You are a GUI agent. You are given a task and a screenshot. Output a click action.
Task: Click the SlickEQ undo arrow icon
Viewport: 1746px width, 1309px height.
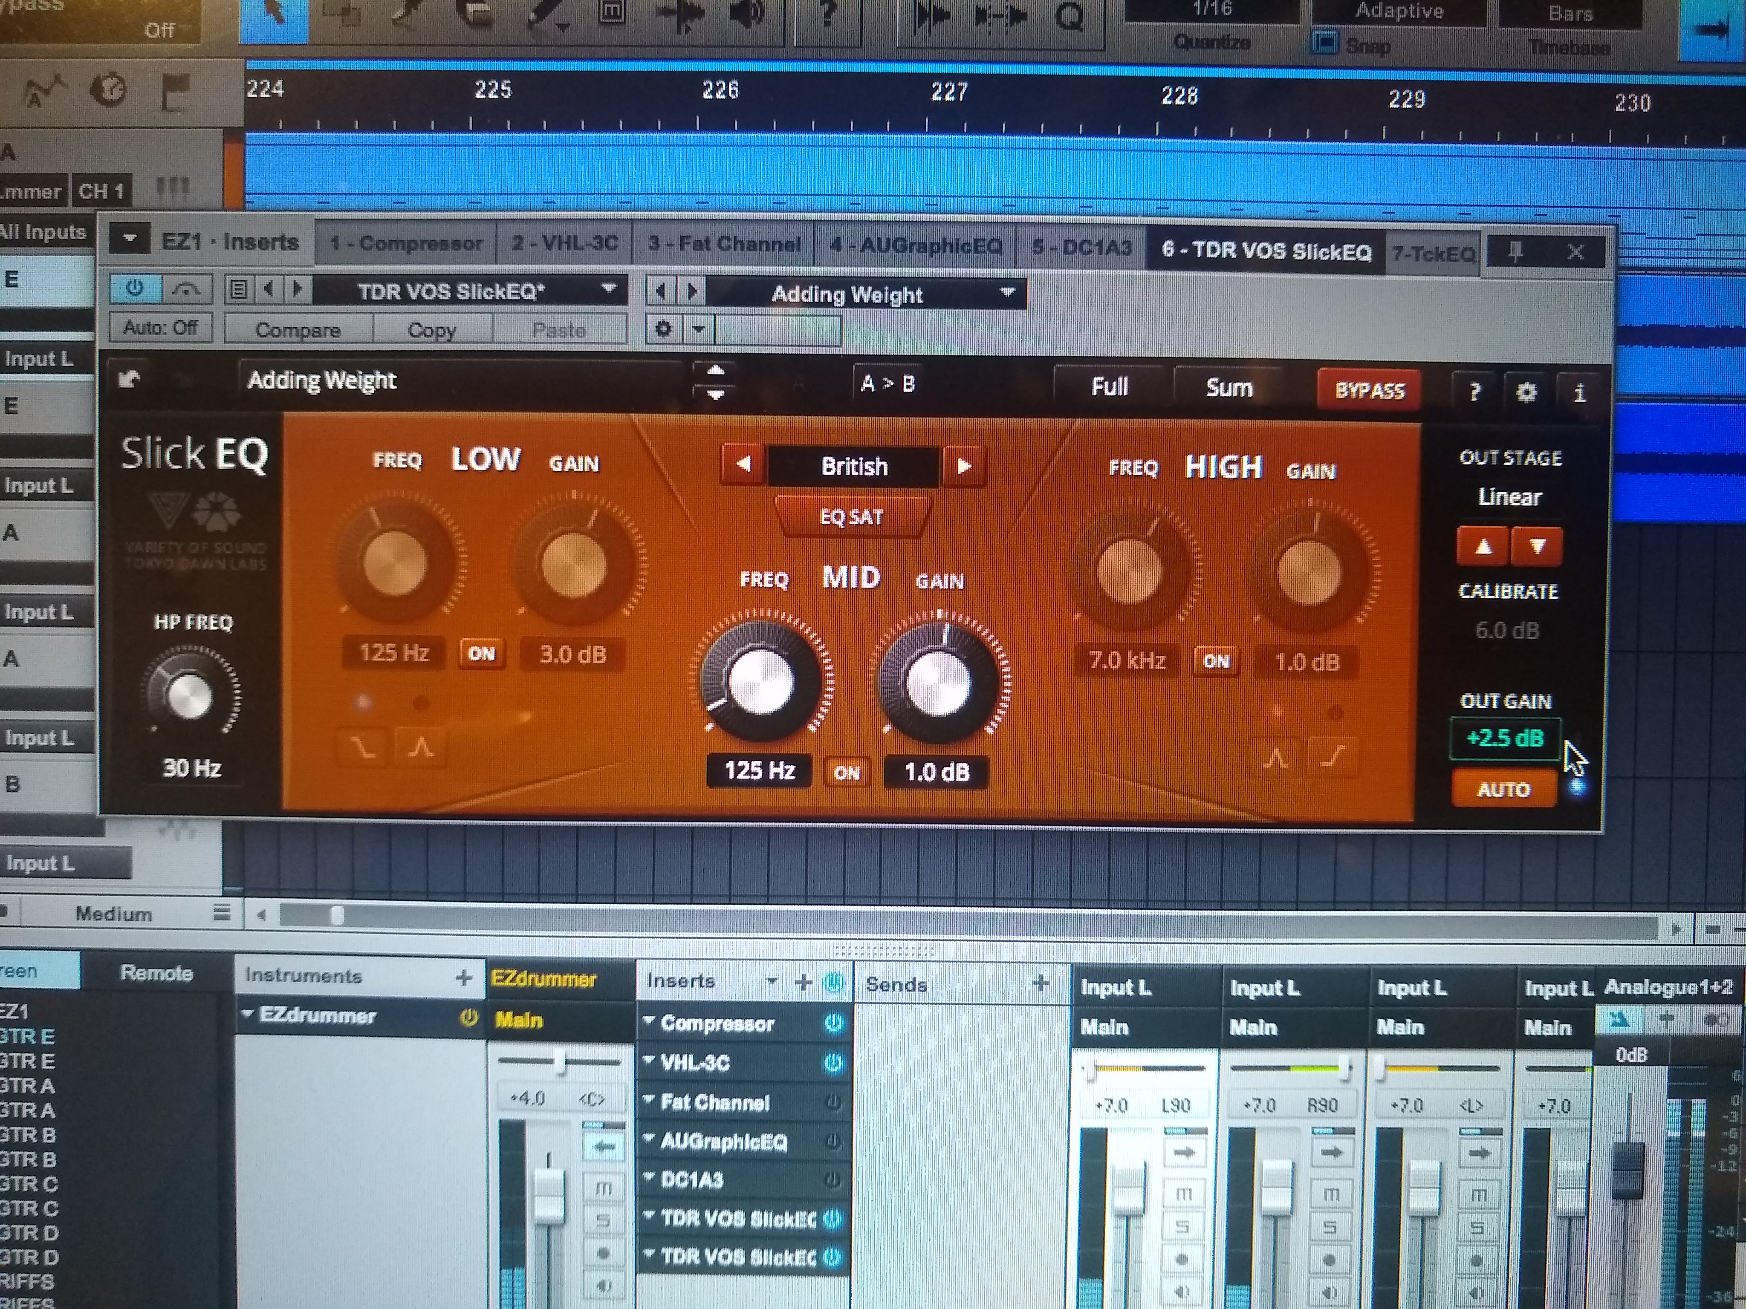(130, 380)
